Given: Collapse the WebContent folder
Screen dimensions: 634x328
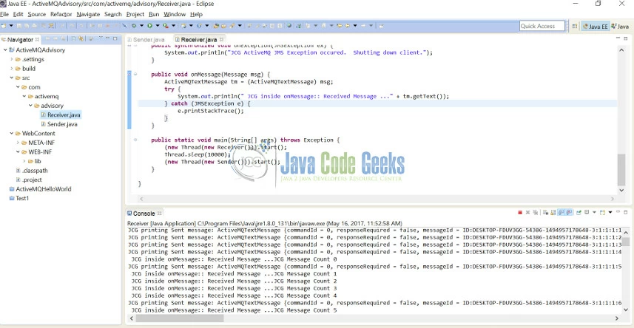Looking at the screenshot, I should pos(12,133).
